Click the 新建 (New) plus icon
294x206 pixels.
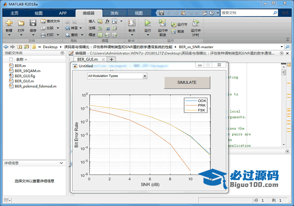[x=9, y=23]
